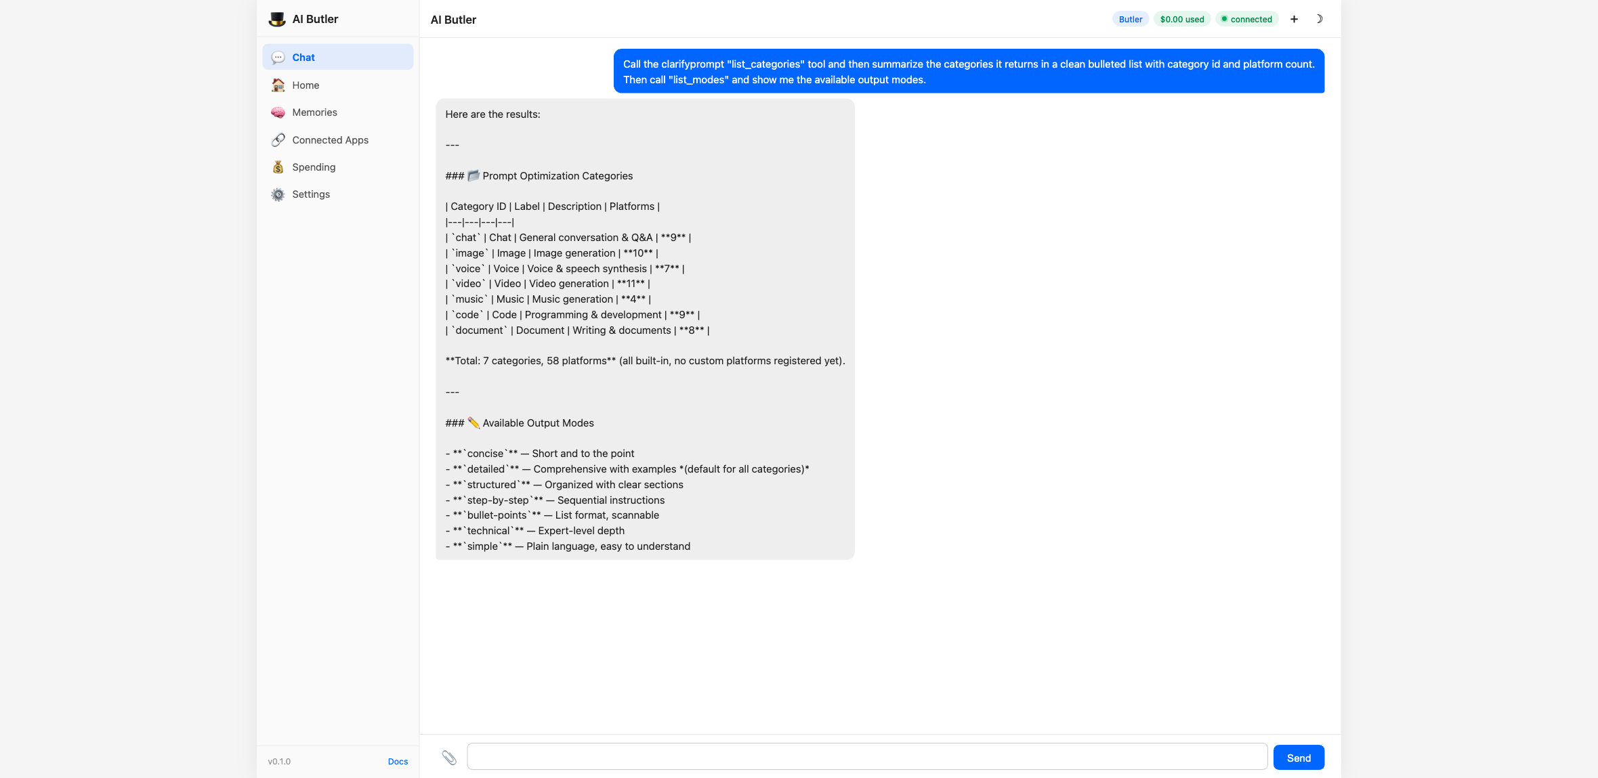Select the Butler badge in the header
The width and height of the screenshot is (1598, 778).
coord(1130,19)
